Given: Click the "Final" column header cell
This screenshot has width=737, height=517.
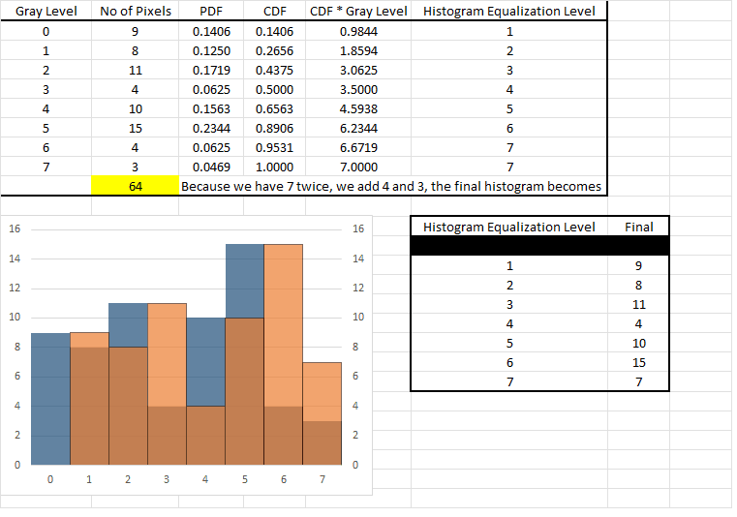Looking at the screenshot, I should point(639,227).
